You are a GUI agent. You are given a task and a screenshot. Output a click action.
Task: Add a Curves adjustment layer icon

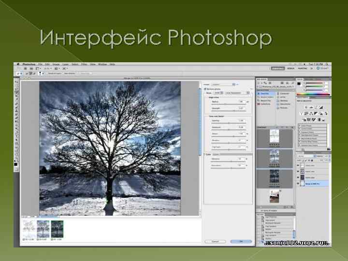pos(316,107)
